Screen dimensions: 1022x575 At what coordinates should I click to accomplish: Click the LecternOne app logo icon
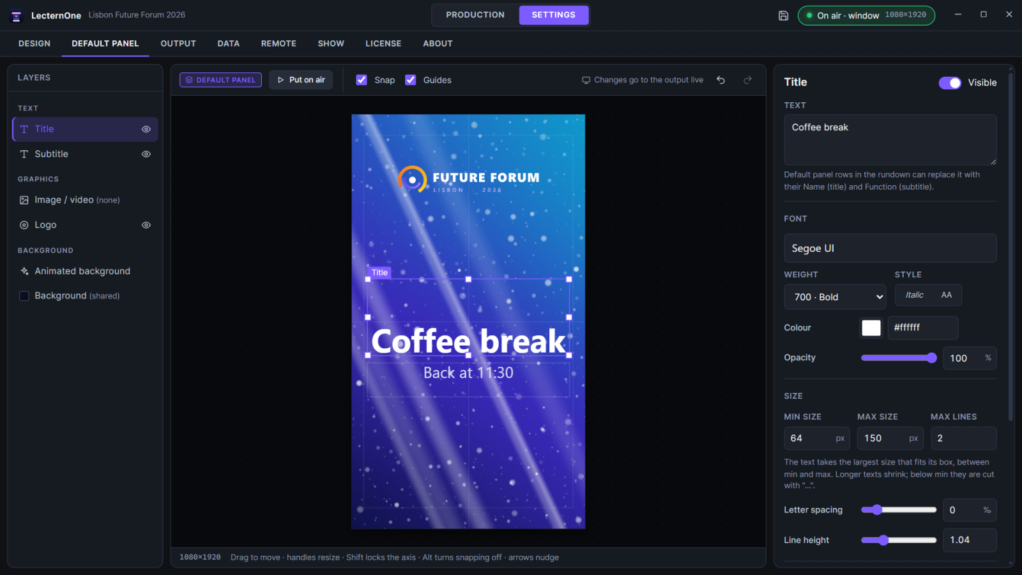click(x=17, y=15)
